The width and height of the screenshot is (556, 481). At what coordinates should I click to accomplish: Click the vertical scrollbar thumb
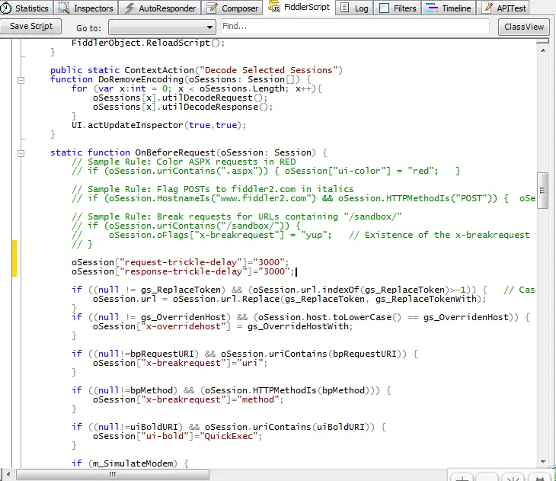(x=542, y=191)
